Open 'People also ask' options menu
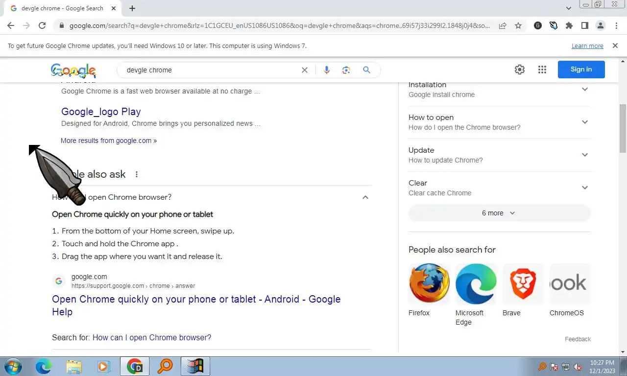Viewport: 627px width, 376px height. 137,174
